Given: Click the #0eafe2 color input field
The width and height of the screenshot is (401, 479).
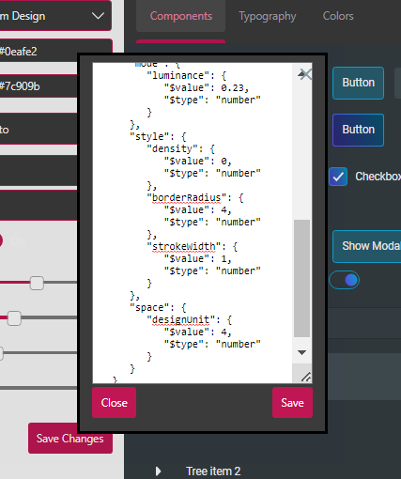Looking at the screenshot, I should tap(39, 52).
